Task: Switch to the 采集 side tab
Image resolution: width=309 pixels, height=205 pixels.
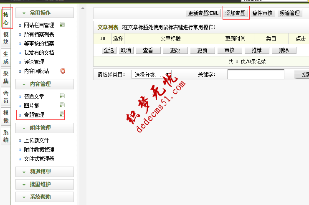Action: 6,77
